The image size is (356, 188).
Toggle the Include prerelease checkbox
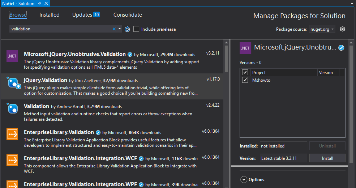pyautogui.click(x=136, y=29)
